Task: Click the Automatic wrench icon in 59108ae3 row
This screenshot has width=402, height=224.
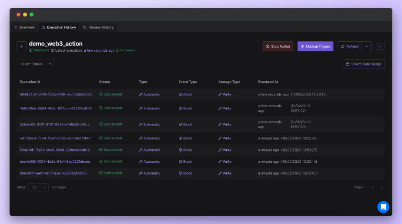Action: click(141, 138)
